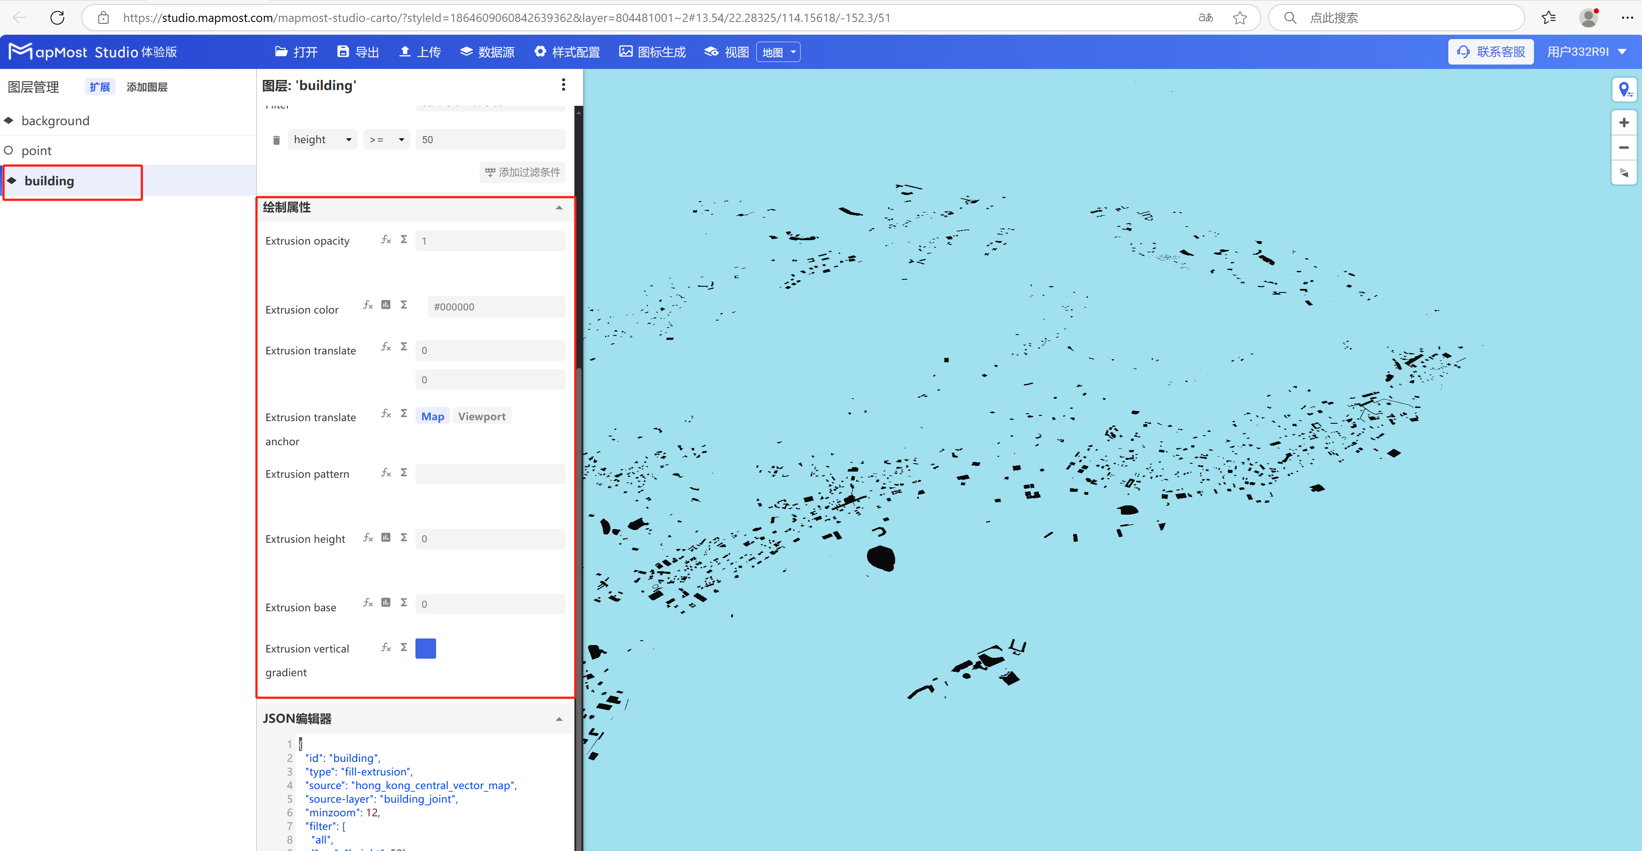Screen dimensions: 1642x851
Task: Select Map translate anchor option
Action: 432,416
